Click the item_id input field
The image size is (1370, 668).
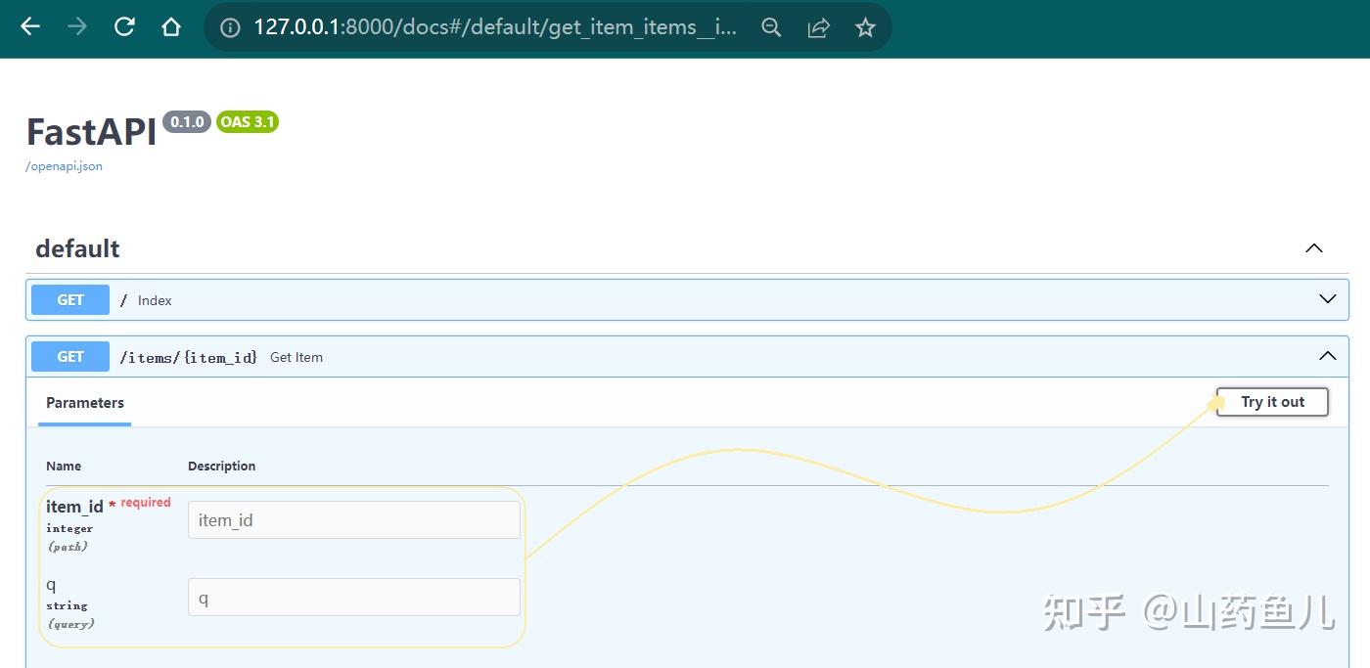(353, 519)
